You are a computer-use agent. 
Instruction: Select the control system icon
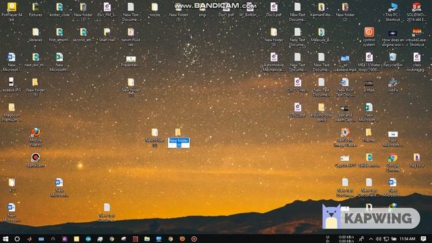[x=369, y=37]
